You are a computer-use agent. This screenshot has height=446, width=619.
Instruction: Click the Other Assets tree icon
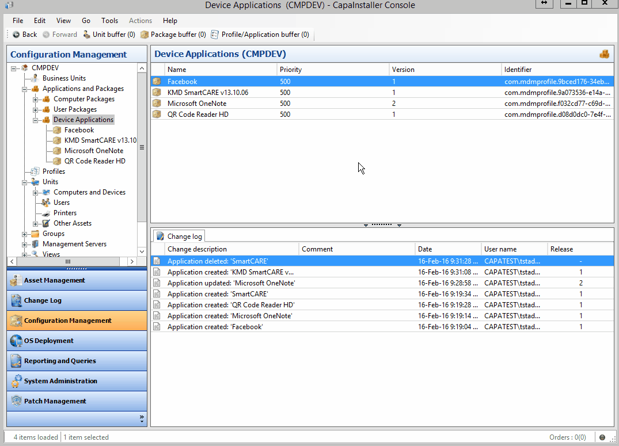point(46,223)
